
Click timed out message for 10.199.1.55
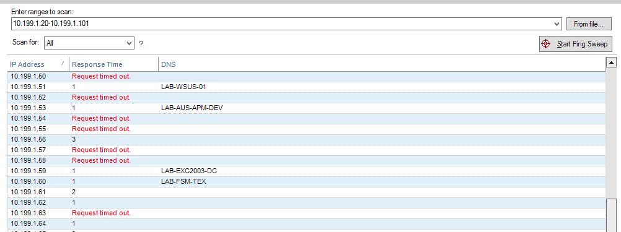pyautogui.click(x=101, y=129)
